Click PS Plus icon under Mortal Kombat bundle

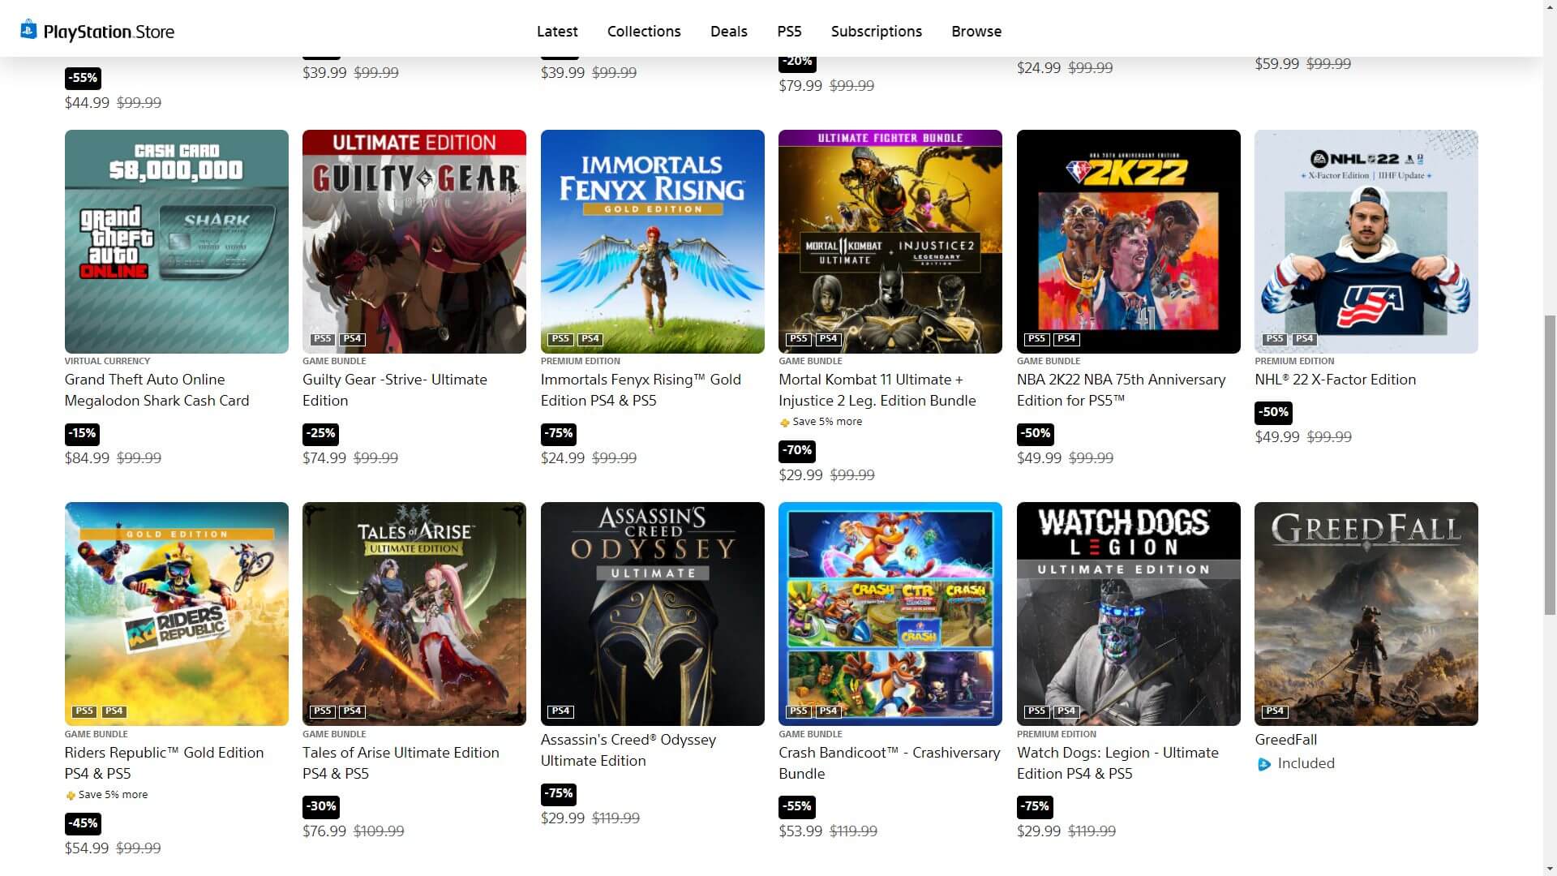(784, 423)
